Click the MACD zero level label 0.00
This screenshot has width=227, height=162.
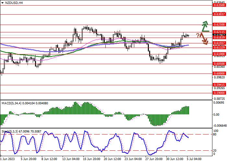click(216, 115)
